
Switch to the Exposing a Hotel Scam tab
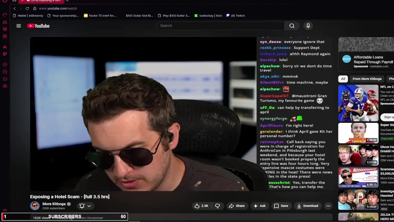pyautogui.click(x=42, y=1)
